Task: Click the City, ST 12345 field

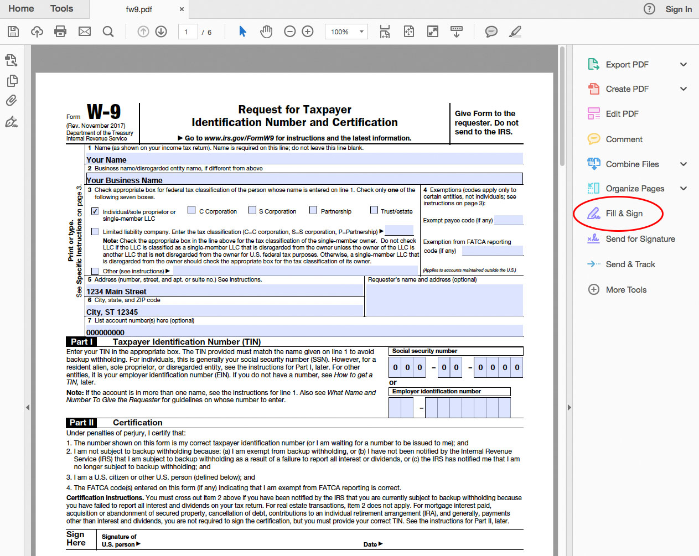Action: pos(225,310)
